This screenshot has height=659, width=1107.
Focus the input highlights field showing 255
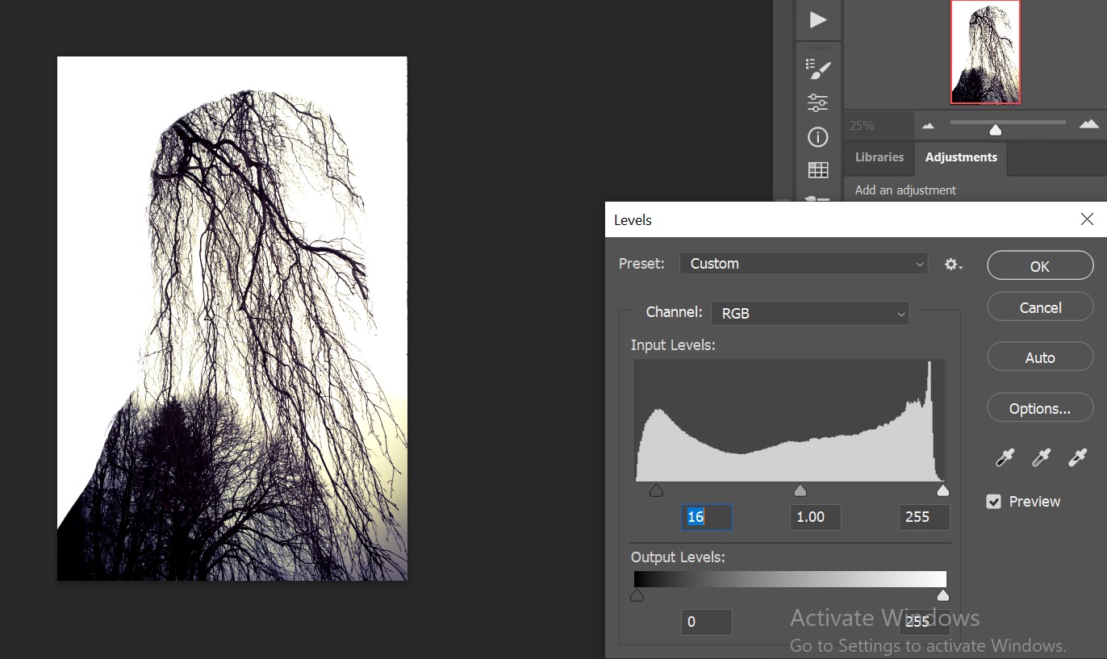[924, 517]
